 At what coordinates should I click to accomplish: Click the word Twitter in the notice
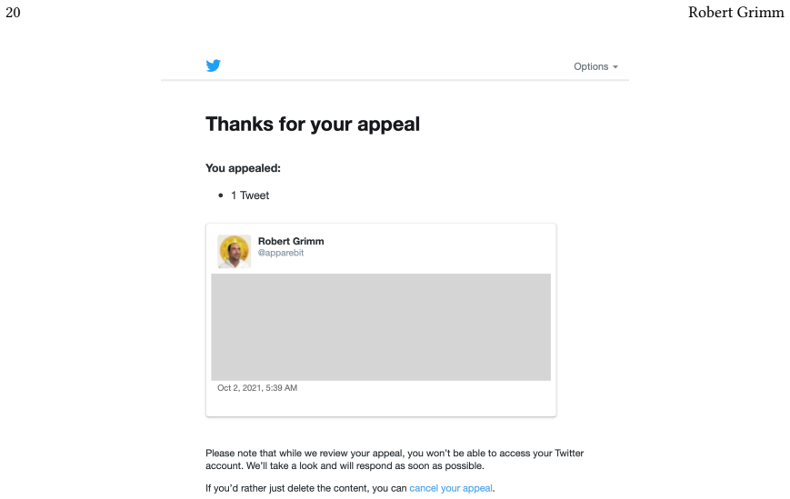tap(569, 453)
